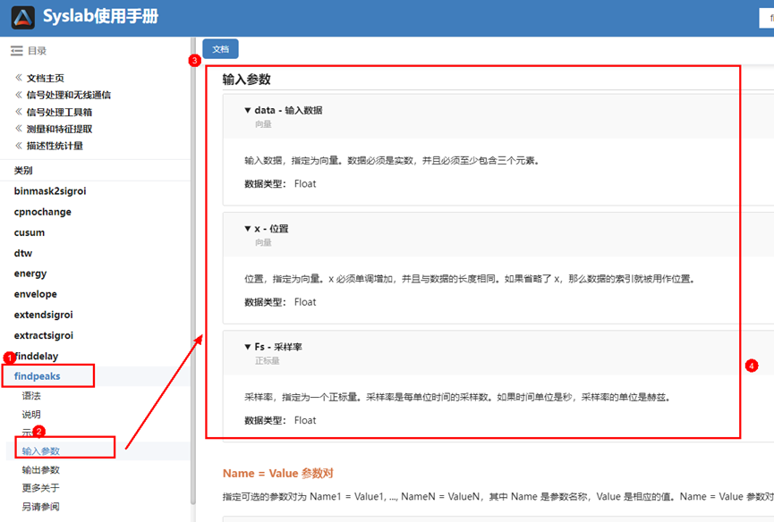The image size is (774, 522).
Task: Click the search field at top right
Action: [767, 18]
